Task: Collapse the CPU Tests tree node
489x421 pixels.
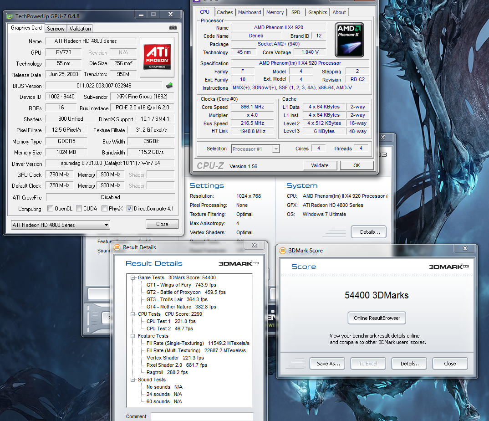Action: tap(132, 314)
